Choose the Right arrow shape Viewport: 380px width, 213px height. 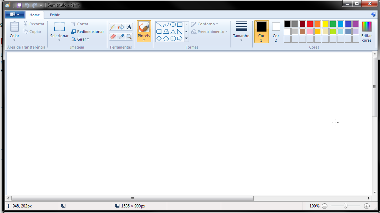coord(180,39)
